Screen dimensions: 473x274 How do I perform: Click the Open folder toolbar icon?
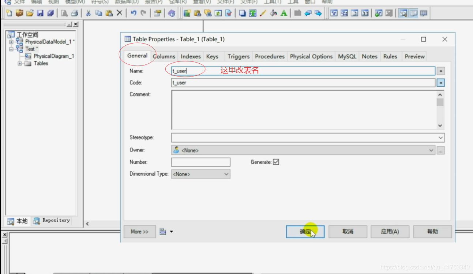tap(30, 13)
